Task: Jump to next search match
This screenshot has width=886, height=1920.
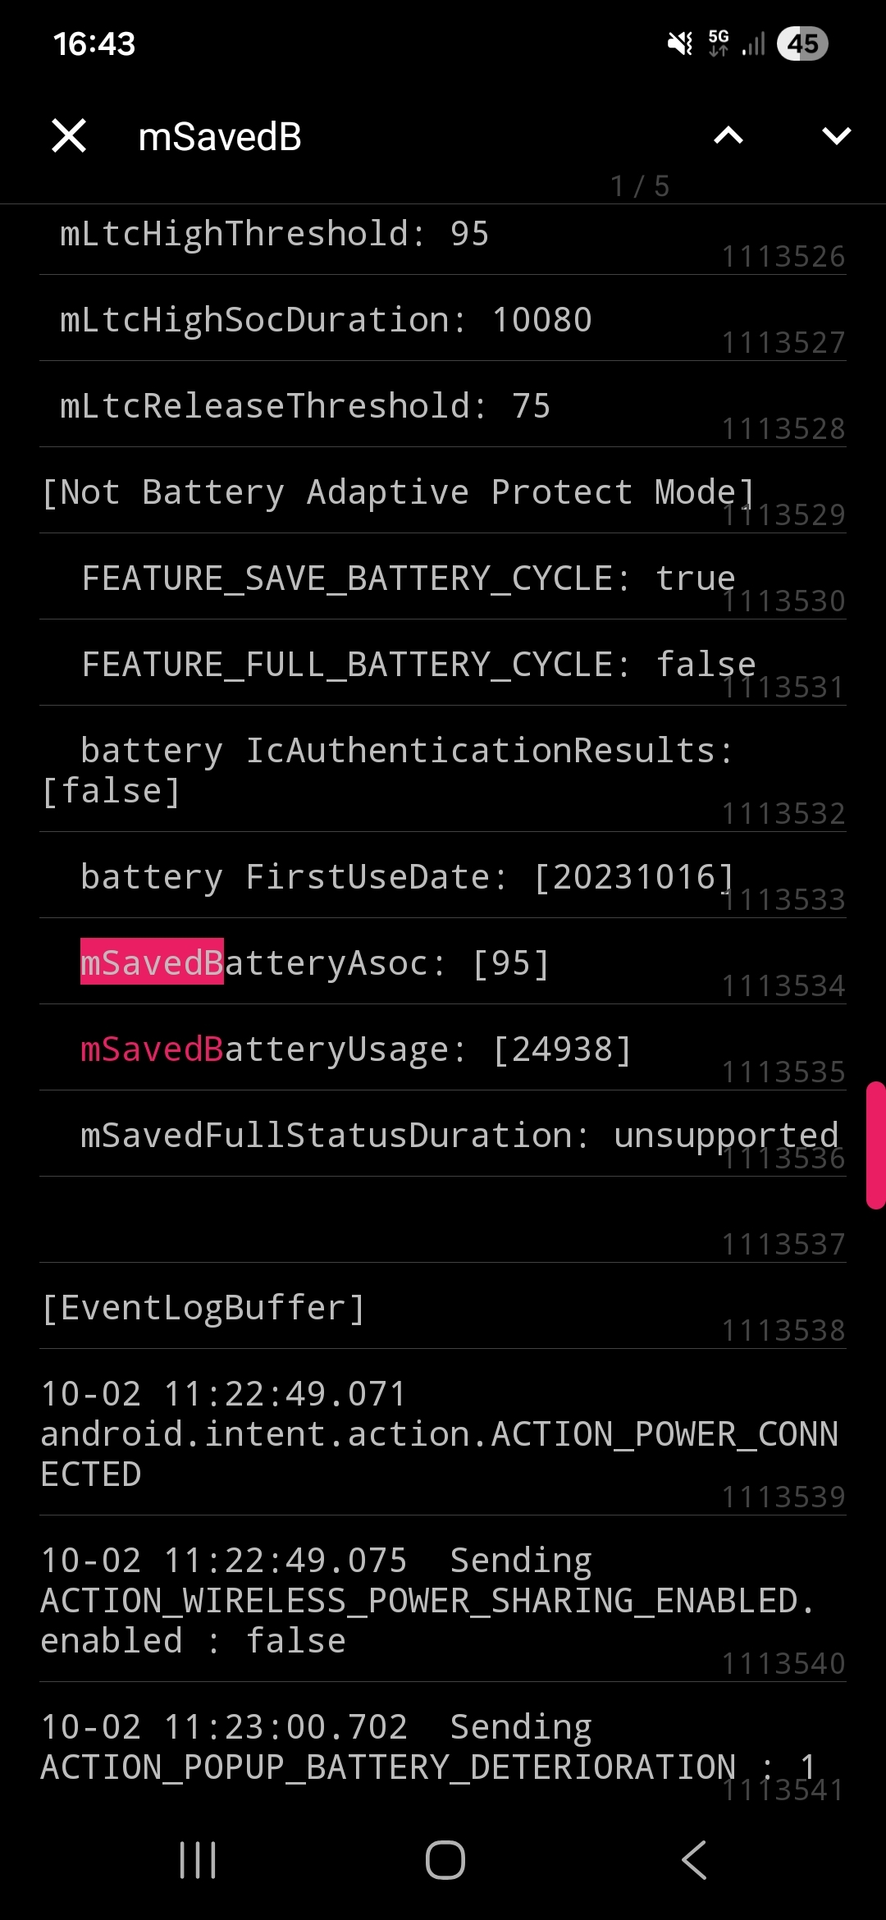Action: pyautogui.click(x=836, y=135)
